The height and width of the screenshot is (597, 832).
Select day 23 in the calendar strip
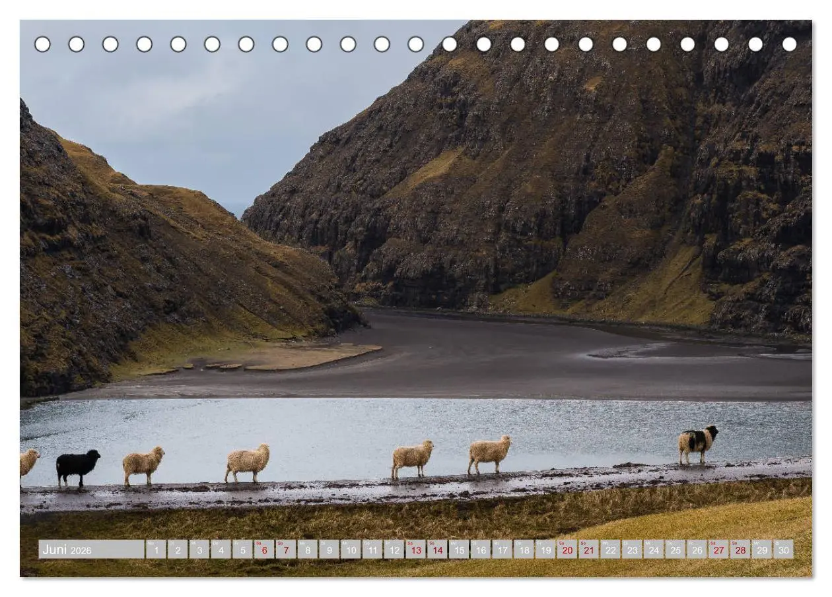pos(632,550)
